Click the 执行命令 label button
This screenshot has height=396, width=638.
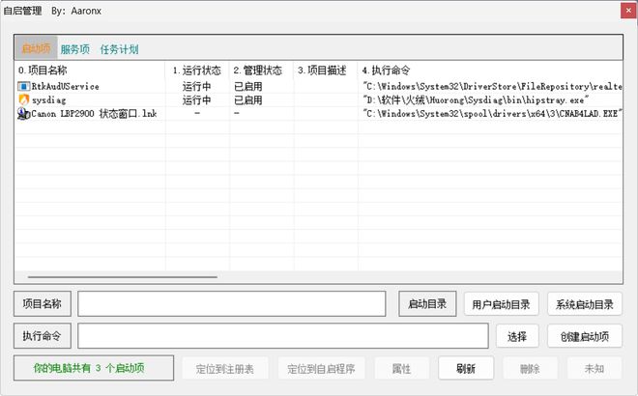[x=43, y=336]
